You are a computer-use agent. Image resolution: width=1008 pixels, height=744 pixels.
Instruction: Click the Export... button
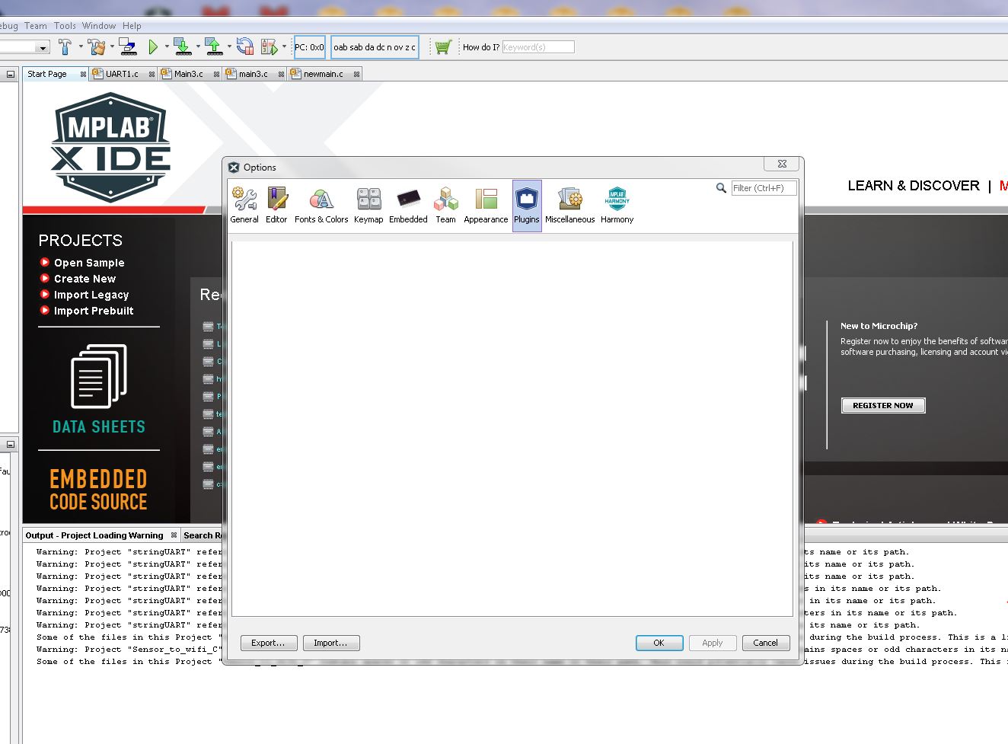pyautogui.click(x=268, y=643)
